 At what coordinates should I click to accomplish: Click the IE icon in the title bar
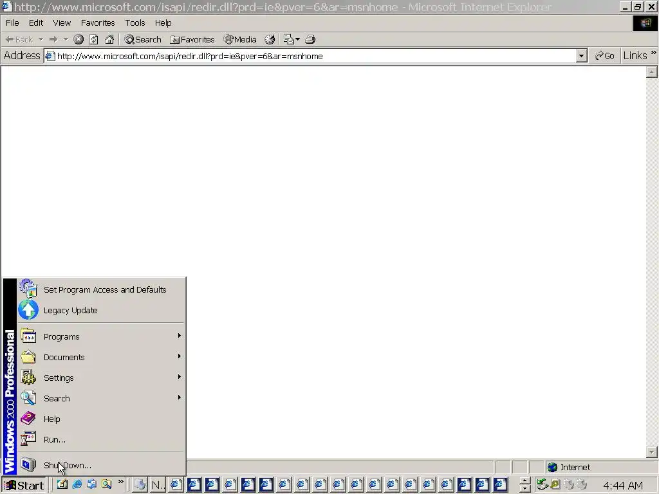click(x=6, y=6)
